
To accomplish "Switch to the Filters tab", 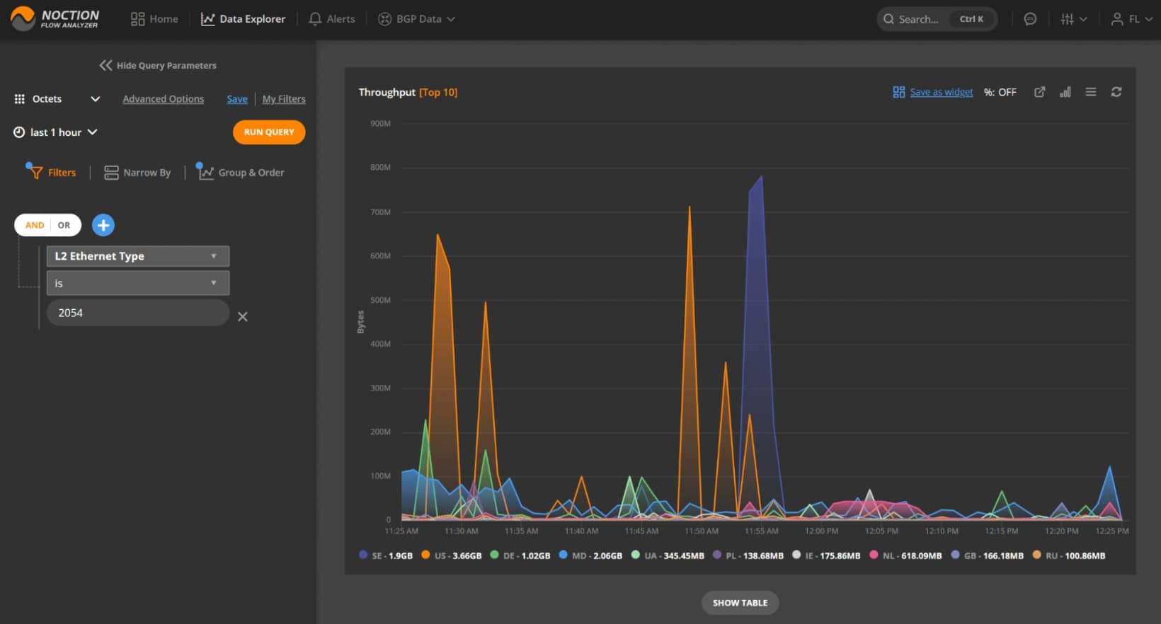I will tap(51, 172).
